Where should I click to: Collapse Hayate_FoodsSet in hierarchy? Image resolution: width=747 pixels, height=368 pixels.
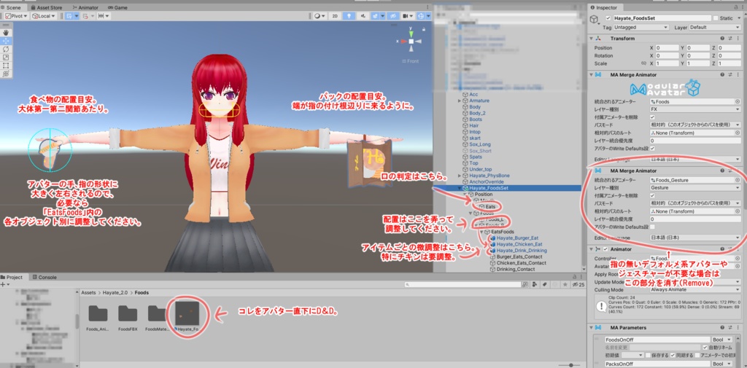pyautogui.click(x=460, y=188)
